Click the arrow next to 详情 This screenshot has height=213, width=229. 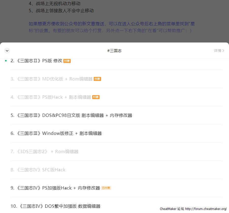(x=223, y=51)
